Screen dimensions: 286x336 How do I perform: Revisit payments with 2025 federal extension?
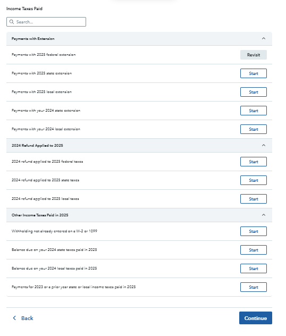point(254,55)
